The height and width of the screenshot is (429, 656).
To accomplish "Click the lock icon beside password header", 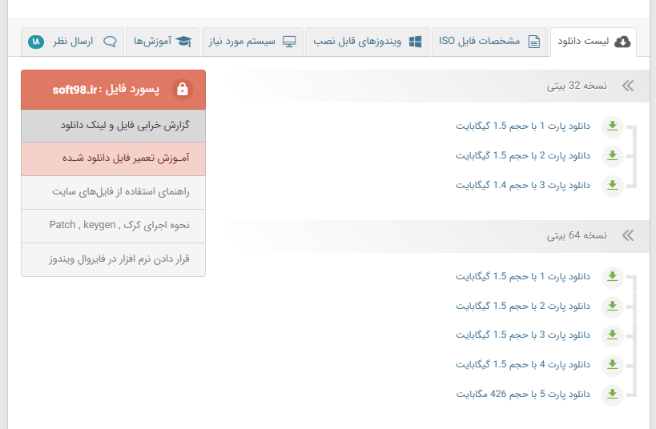I will click(x=182, y=90).
